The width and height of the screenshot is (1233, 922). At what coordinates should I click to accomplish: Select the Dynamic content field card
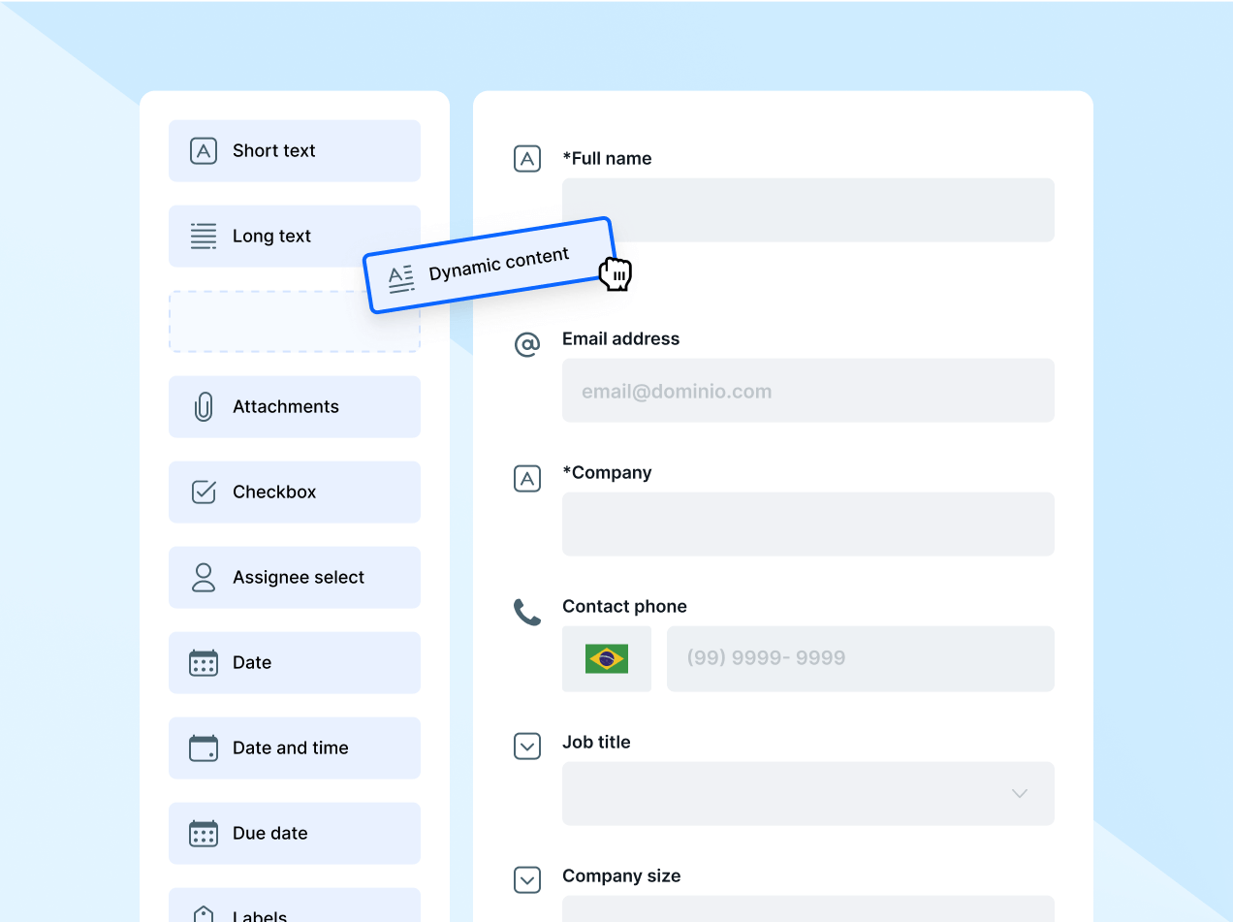490,265
